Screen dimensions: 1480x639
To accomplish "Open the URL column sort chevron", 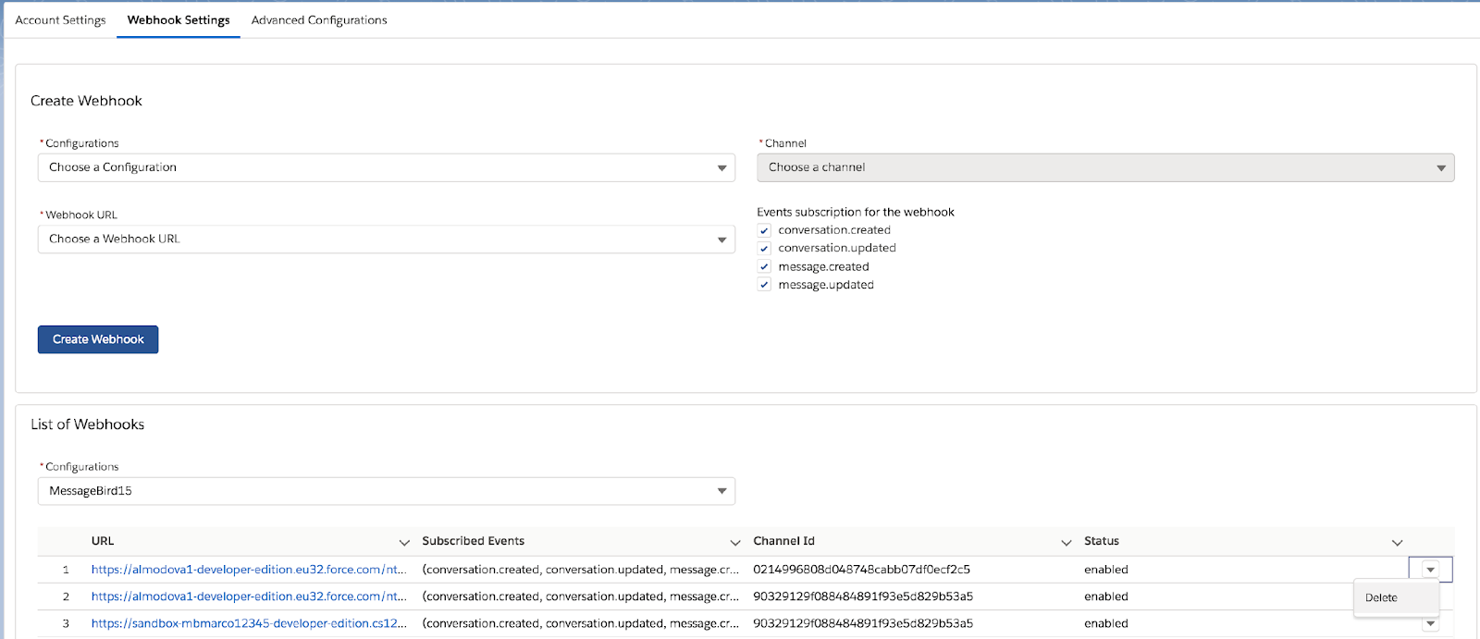I will coord(404,542).
